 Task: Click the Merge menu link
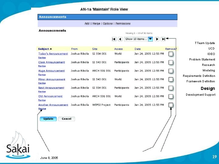(96, 23)
